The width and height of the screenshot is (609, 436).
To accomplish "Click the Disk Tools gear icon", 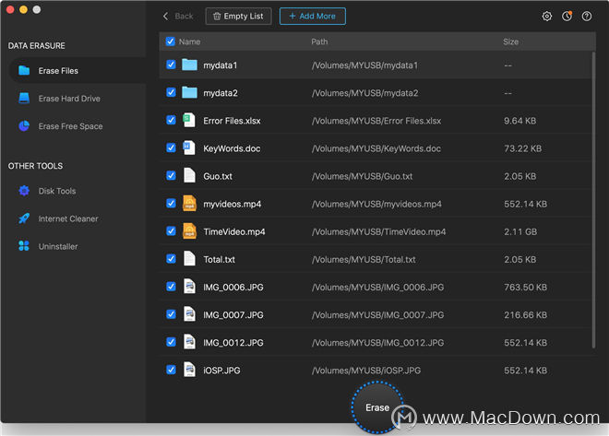I will click(24, 191).
